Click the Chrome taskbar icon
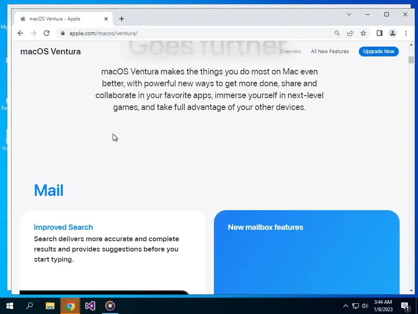The width and height of the screenshot is (418, 314). click(x=70, y=306)
